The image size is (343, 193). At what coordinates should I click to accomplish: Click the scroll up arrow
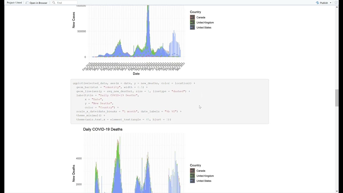tap(337, 7)
